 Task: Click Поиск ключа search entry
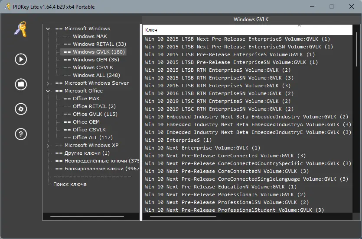pos(70,184)
